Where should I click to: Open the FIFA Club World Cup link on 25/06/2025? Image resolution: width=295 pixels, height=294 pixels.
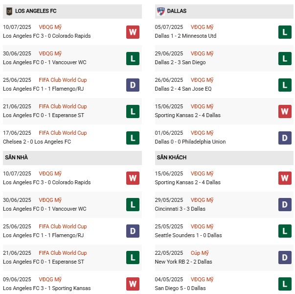(x=63, y=80)
